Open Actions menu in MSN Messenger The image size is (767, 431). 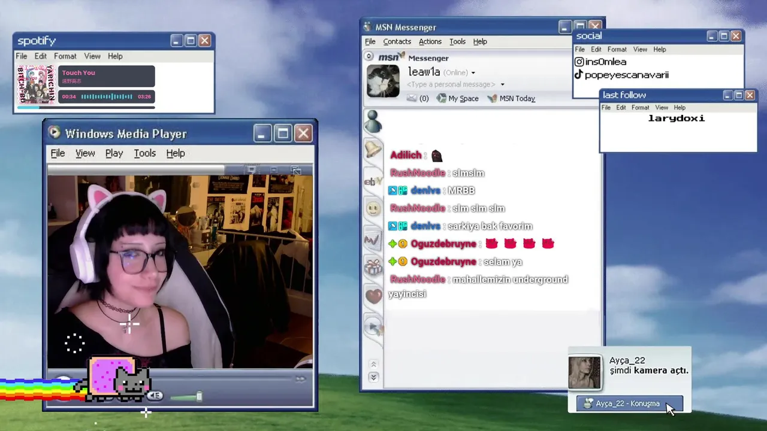(430, 41)
